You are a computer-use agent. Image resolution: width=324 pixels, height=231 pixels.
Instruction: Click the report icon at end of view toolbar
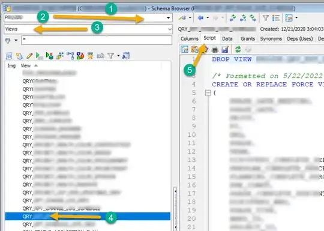[x=126, y=56]
